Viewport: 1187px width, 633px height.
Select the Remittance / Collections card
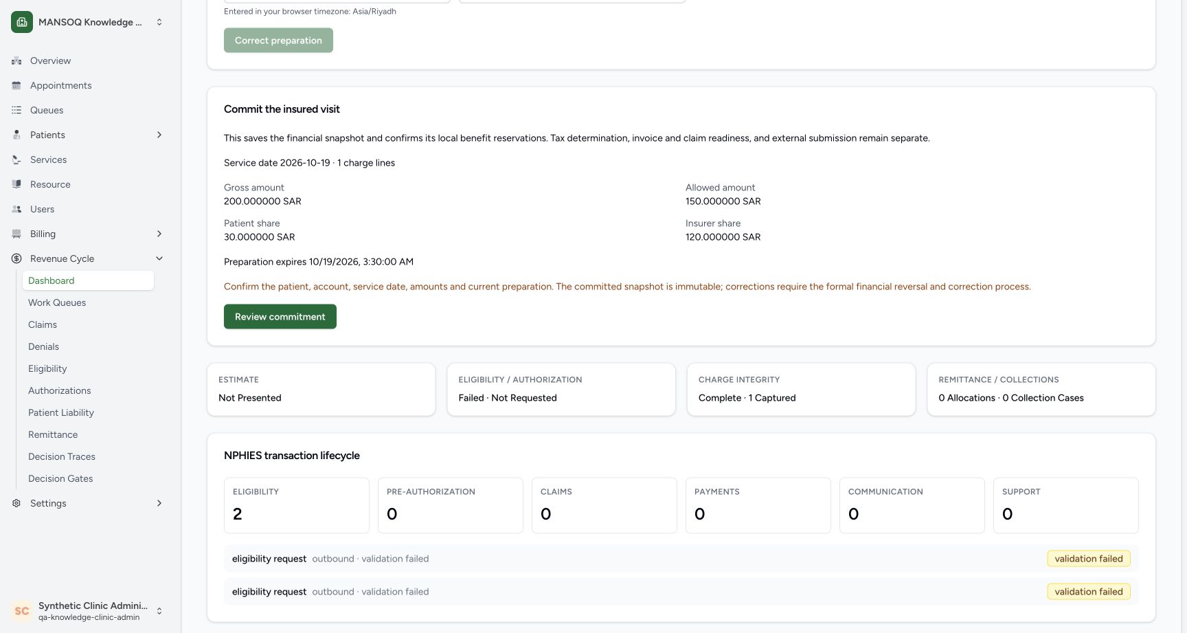click(x=1041, y=390)
